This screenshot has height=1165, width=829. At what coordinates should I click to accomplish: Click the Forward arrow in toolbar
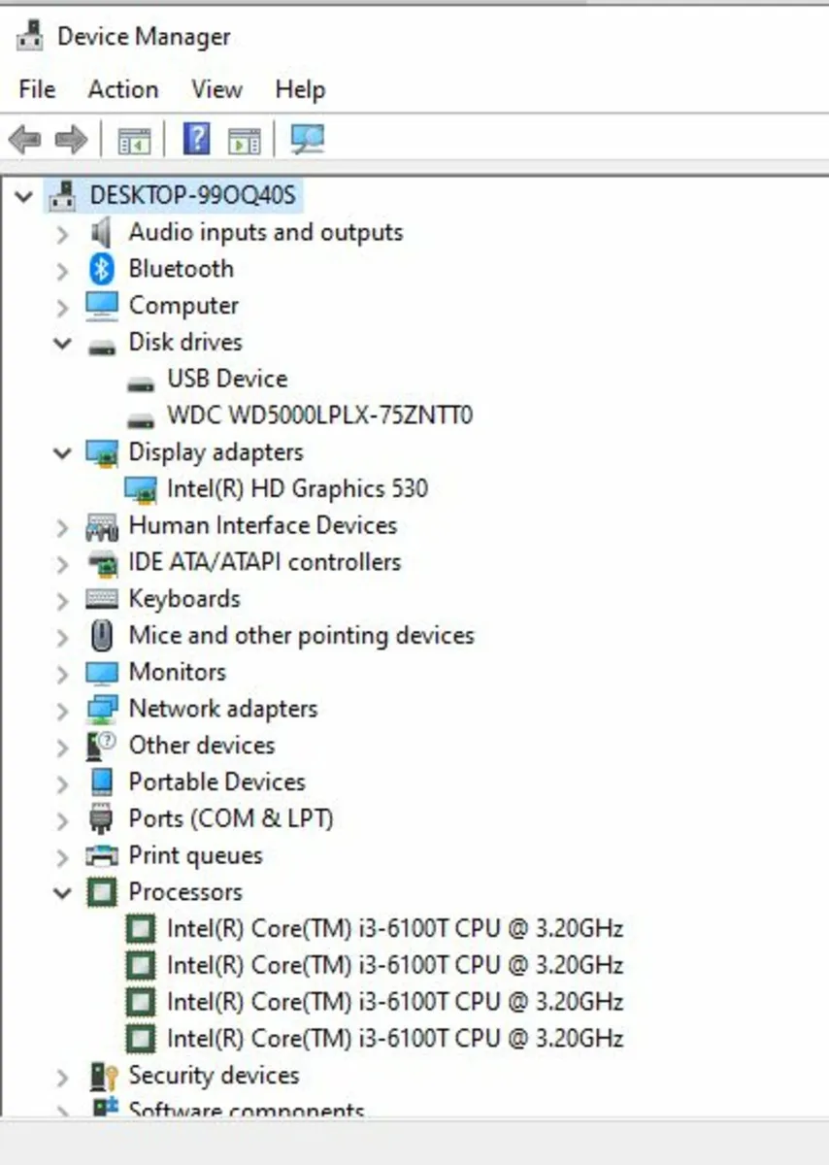(x=71, y=140)
